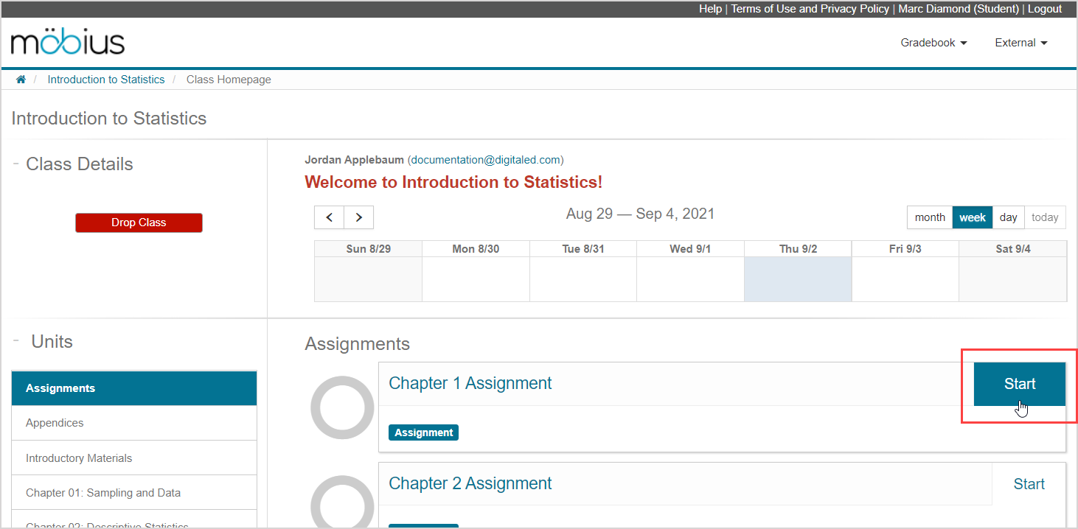Switch calendar to week view
Viewport: 1078px width, 529px height.
point(973,217)
